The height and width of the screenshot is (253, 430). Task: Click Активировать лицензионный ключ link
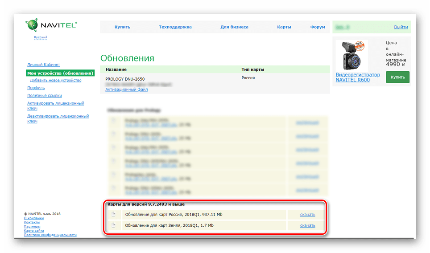55,106
